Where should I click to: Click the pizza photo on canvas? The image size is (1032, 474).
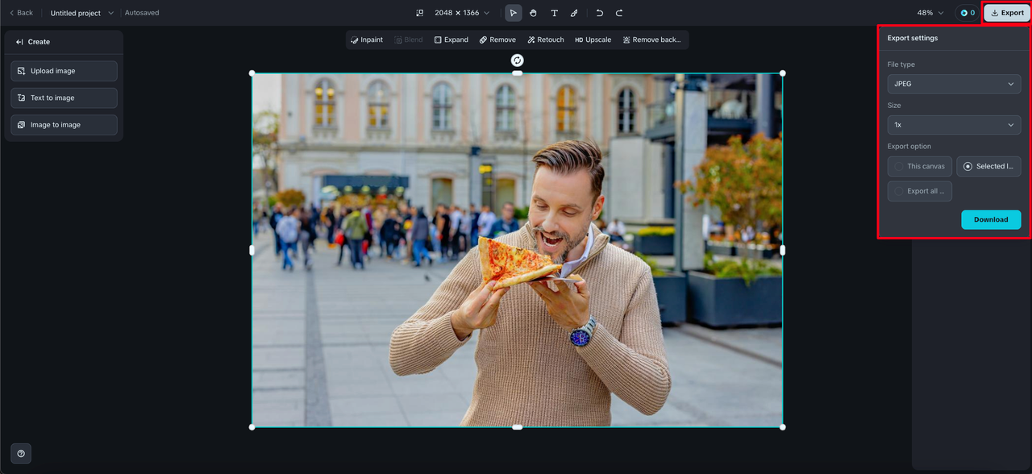[518, 250]
